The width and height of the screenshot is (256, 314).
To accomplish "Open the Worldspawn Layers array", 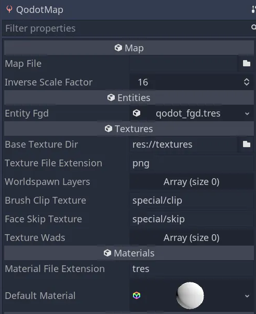I will tap(192, 182).
